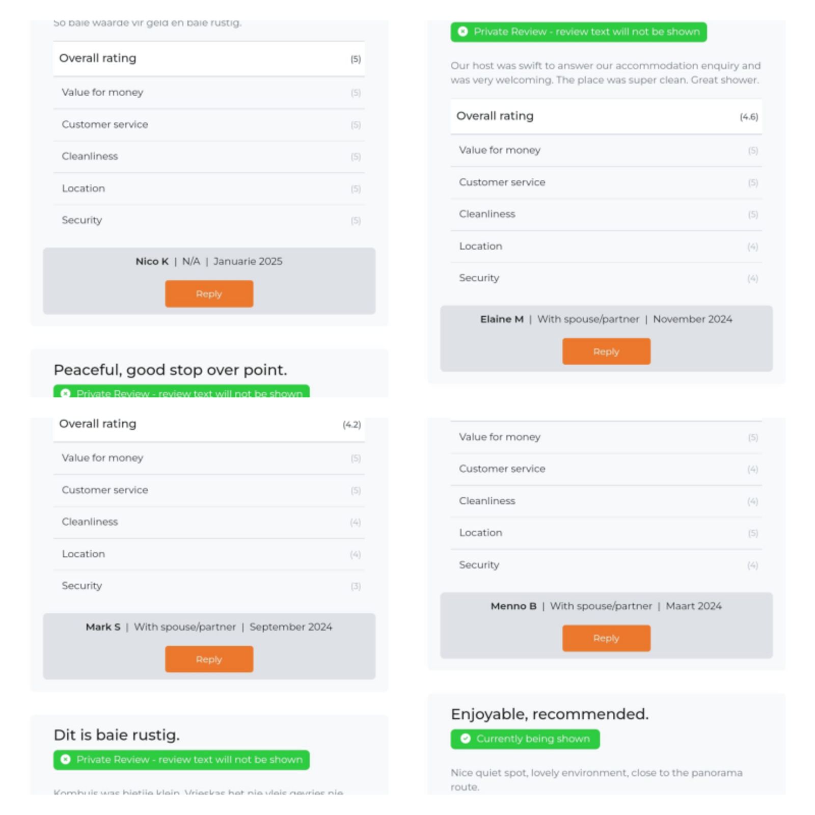Click X icon on badge under "Peaceful, good stop over point."

pyautogui.click(x=65, y=393)
